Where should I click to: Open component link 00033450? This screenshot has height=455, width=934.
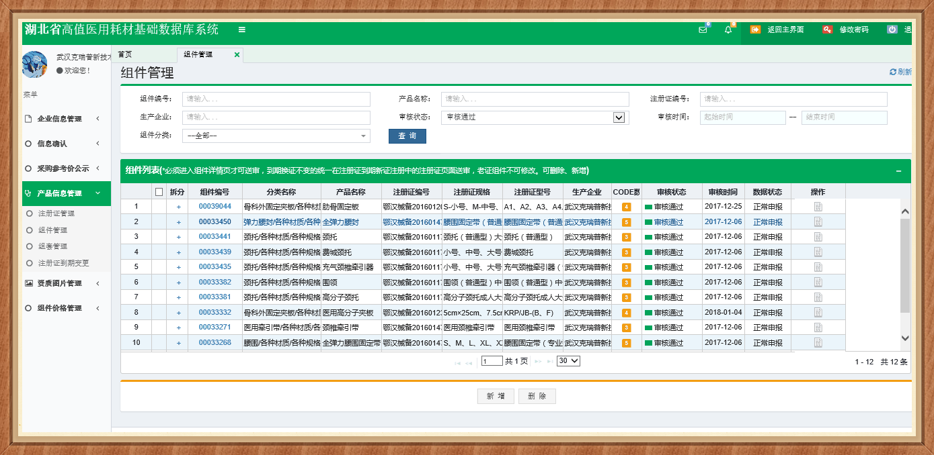(215, 222)
